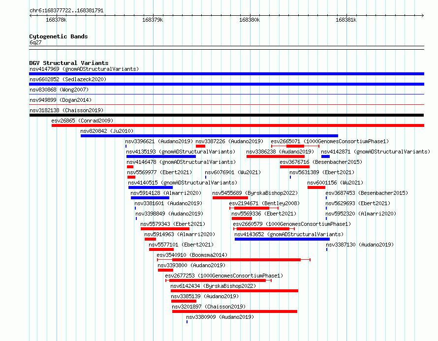Select esv3540910 (Boomsma2014) label
Viewport: 438px width, 341px height.
coord(192,255)
